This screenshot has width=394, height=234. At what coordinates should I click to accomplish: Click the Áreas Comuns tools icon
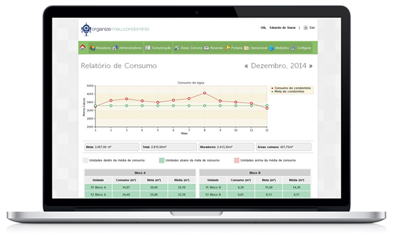(x=177, y=47)
